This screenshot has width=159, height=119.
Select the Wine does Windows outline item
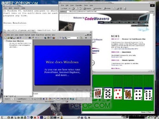(16, 41)
